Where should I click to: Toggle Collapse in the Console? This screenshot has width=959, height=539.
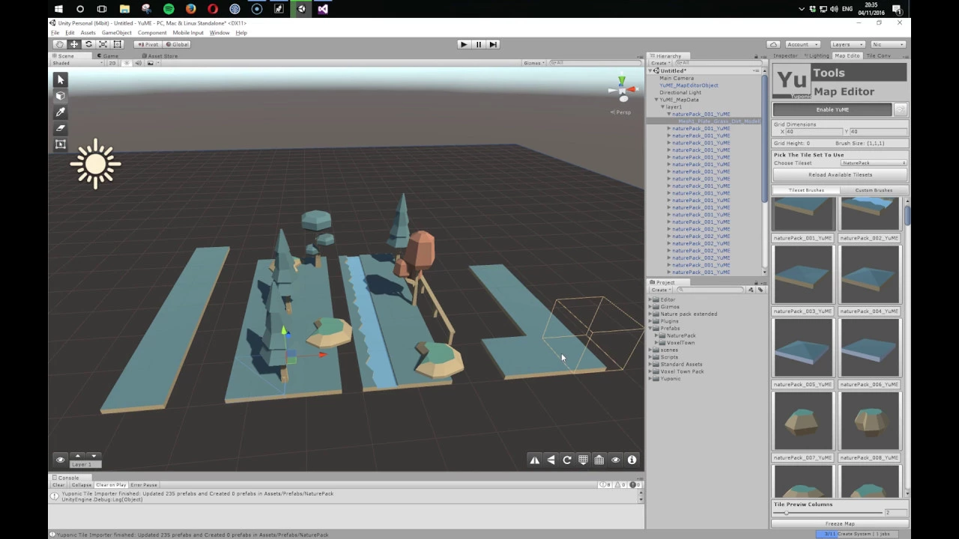click(82, 485)
